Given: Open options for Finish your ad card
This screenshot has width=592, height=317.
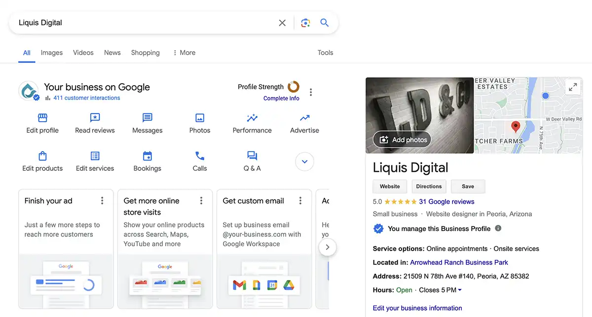Looking at the screenshot, I should [x=102, y=201].
